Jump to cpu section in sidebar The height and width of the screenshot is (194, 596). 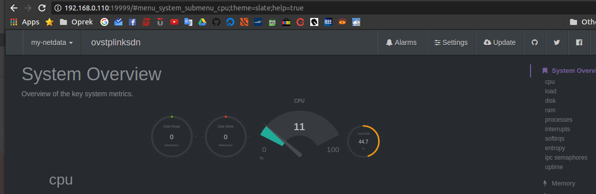pos(550,82)
